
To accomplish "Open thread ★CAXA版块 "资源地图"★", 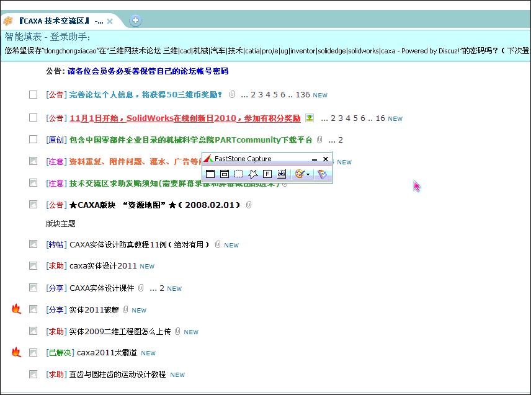I will [x=154, y=205].
